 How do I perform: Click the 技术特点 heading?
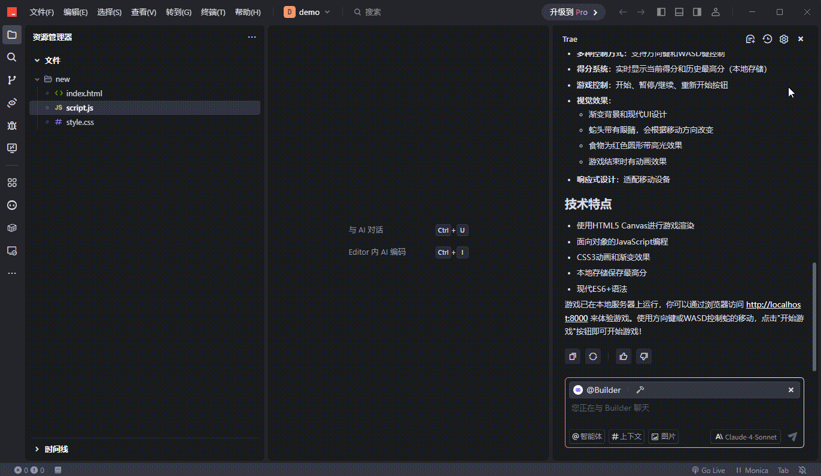coord(588,204)
